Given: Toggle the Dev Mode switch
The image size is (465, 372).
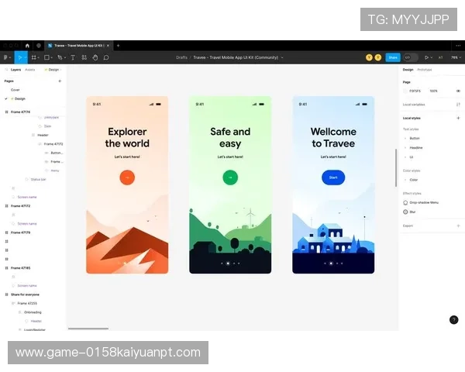Looking at the screenshot, I should click(x=411, y=57).
